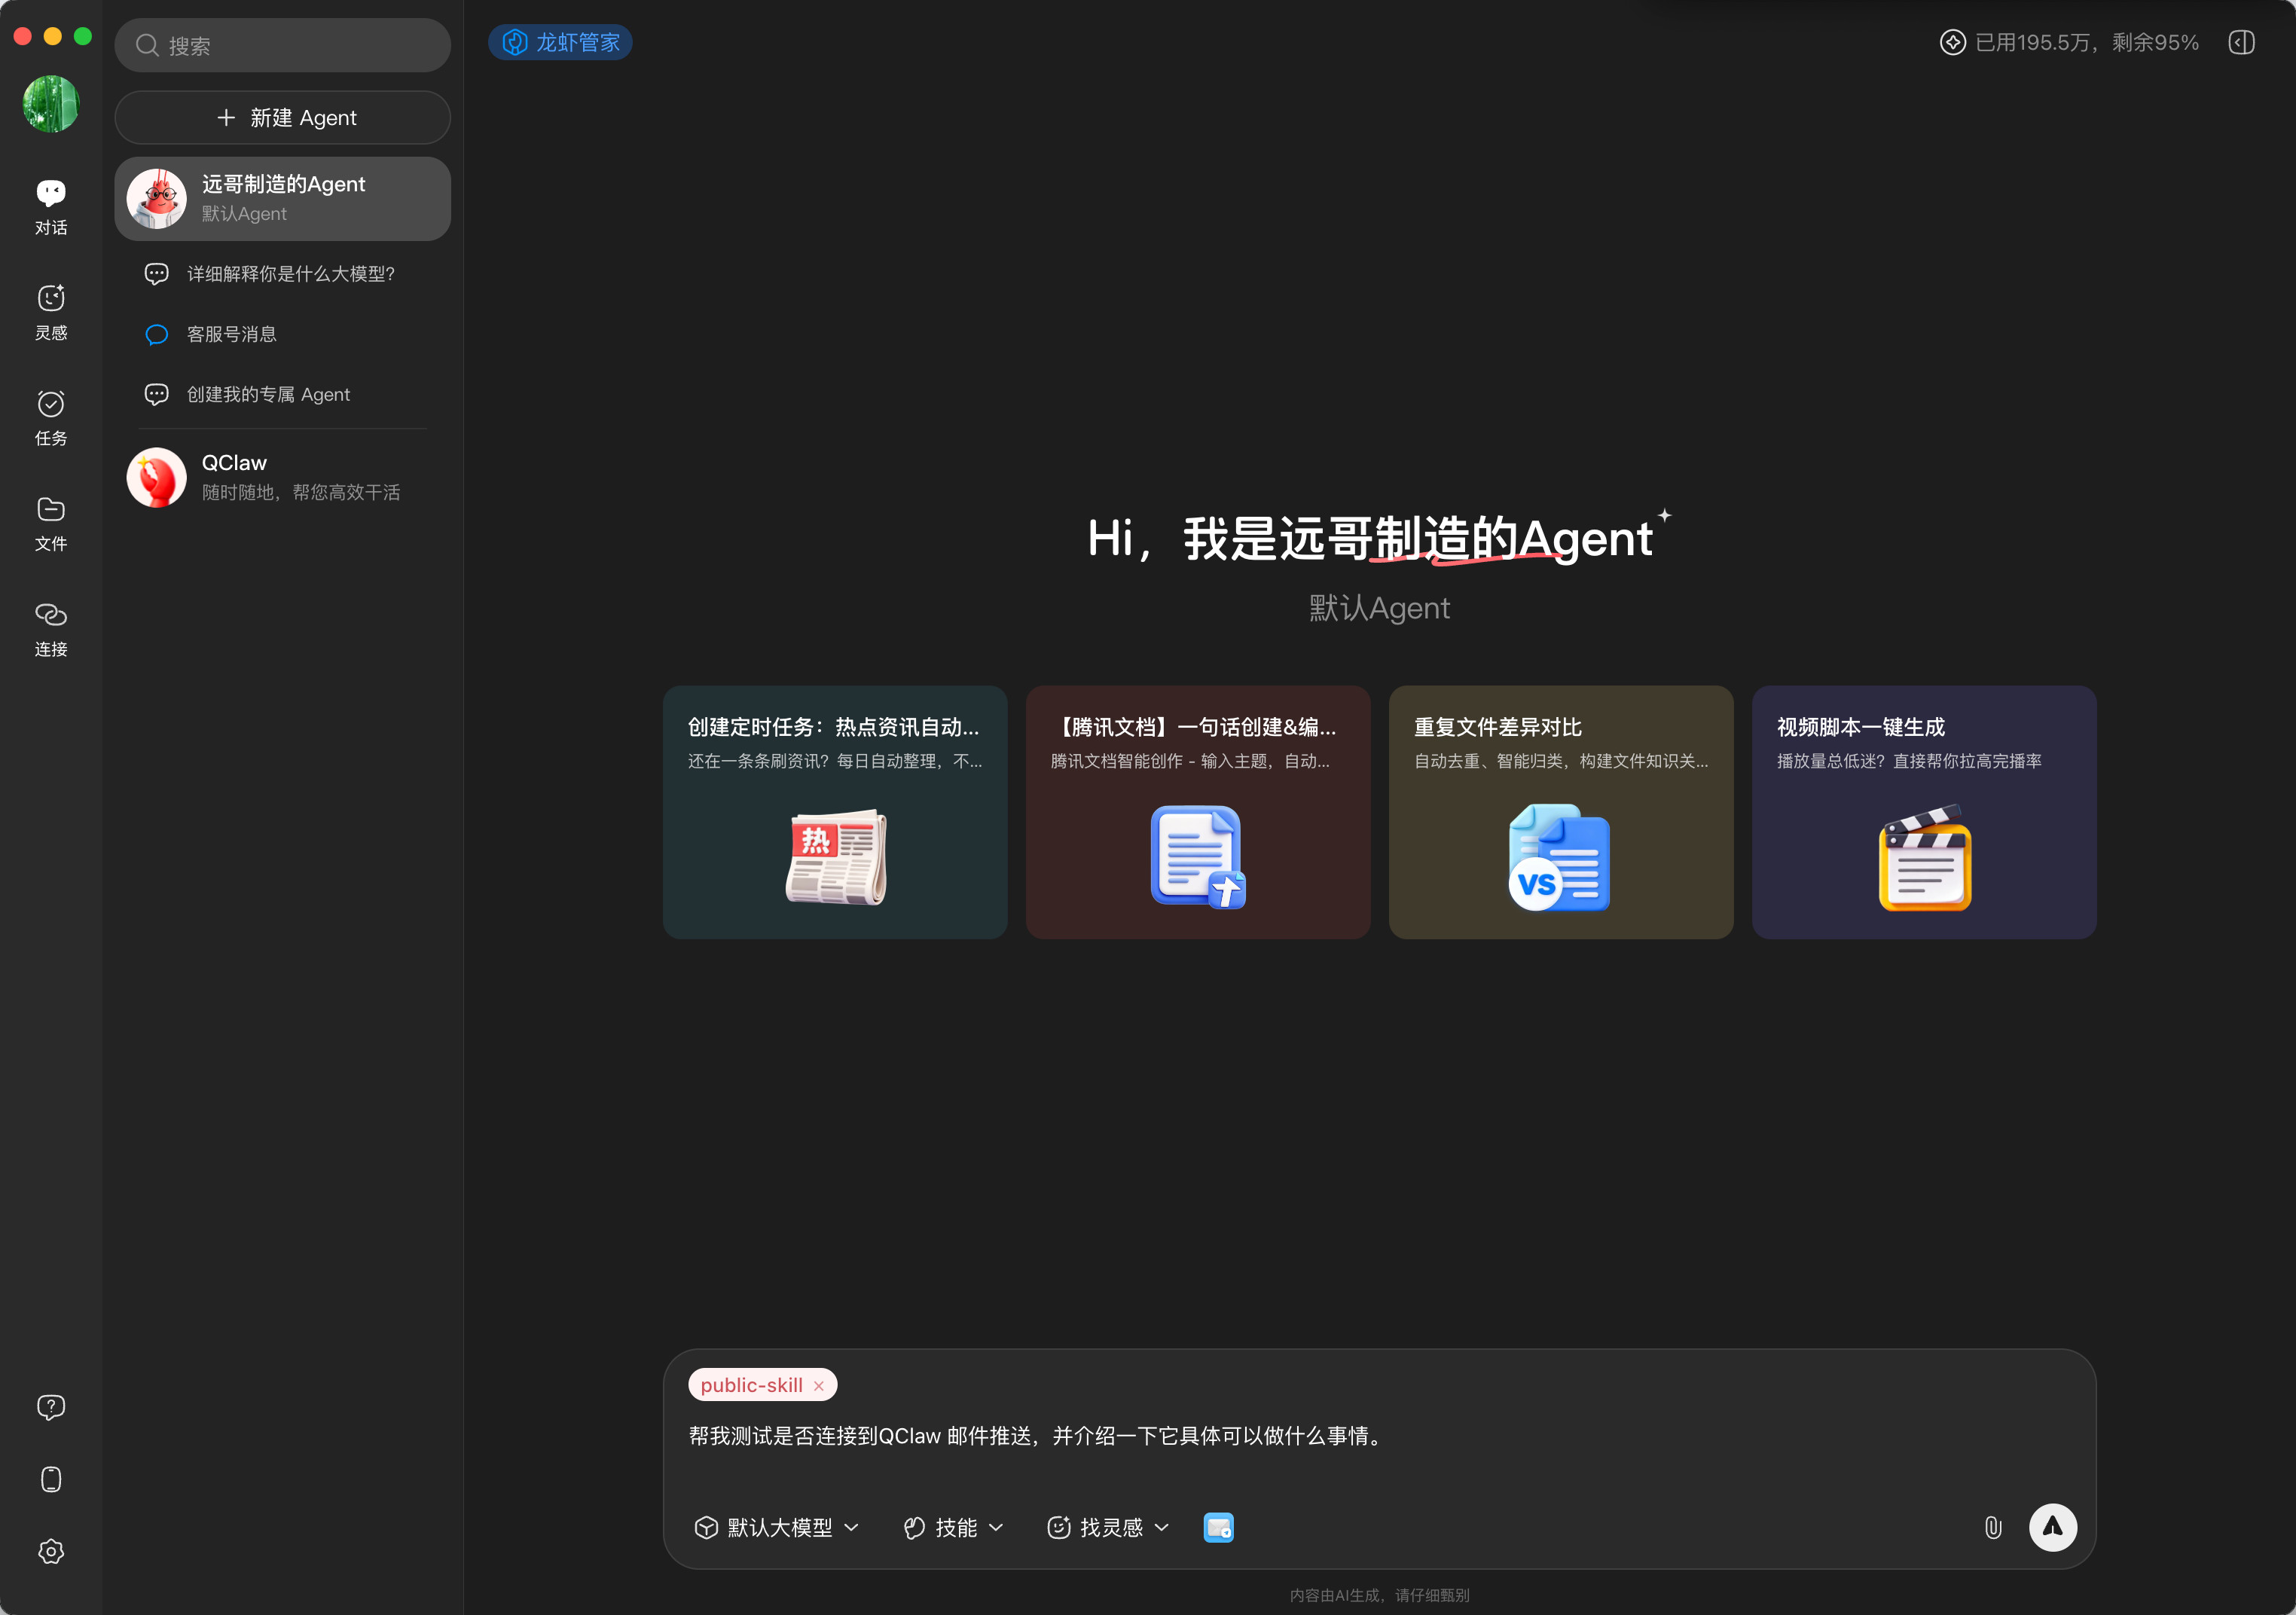Open the 视频脚本一键生成 card
2296x1615 pixels.
(x=1923, y=811)
